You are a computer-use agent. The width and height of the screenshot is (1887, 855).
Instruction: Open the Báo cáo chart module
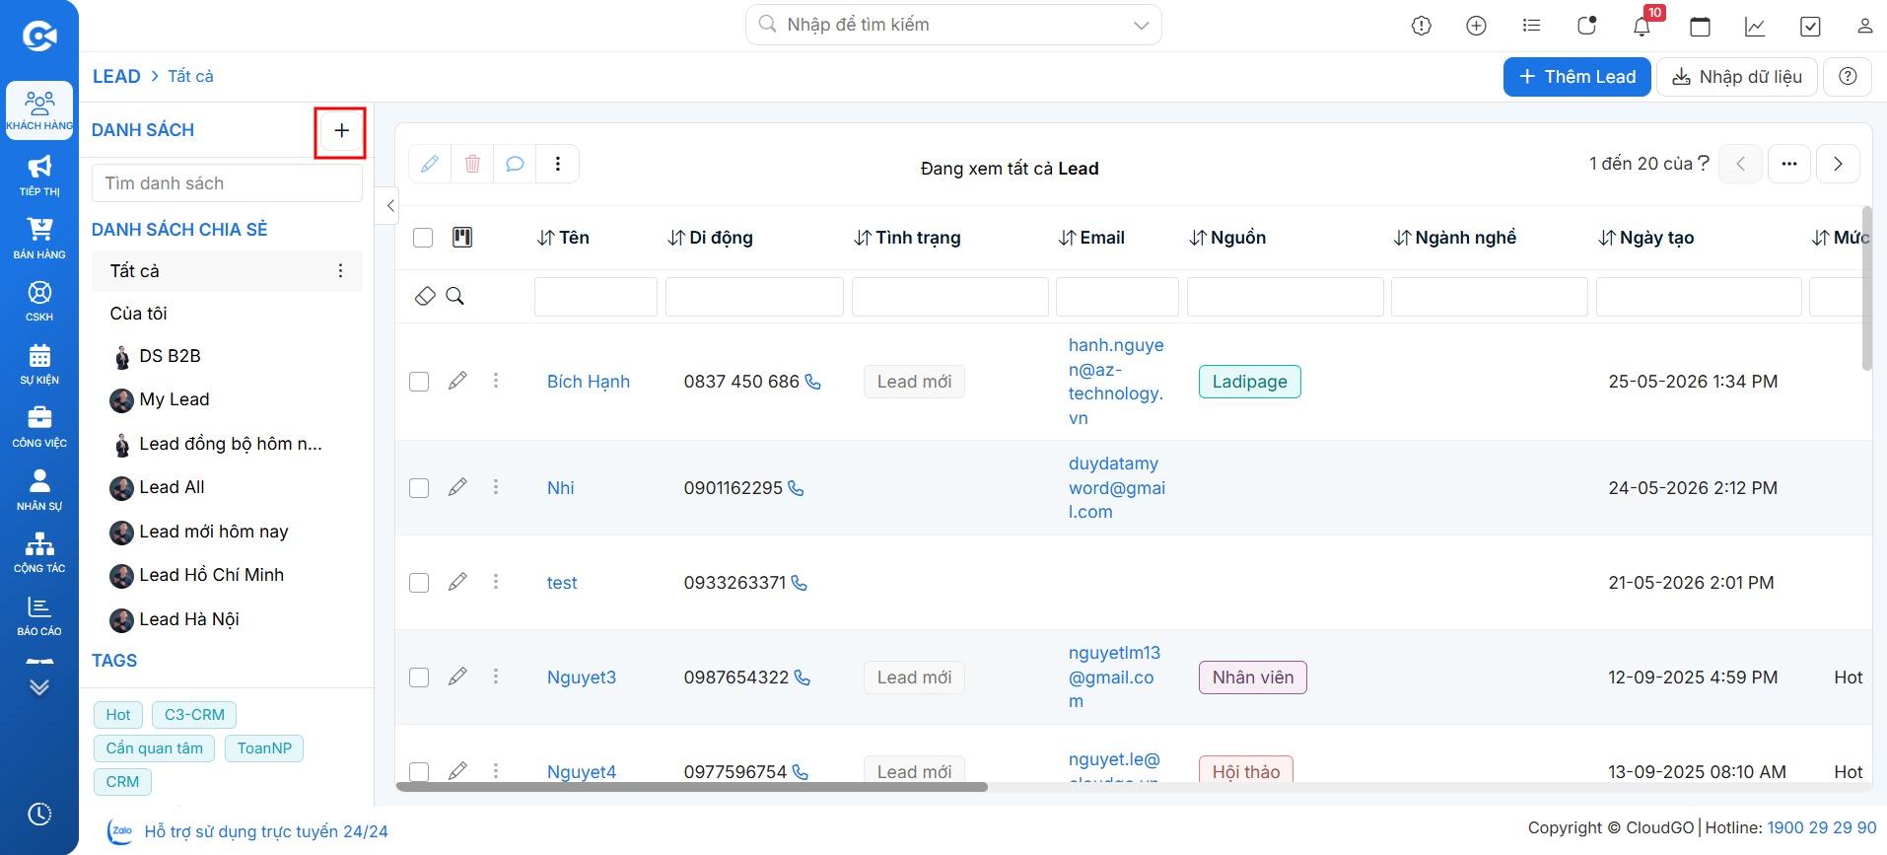[39, 615]
